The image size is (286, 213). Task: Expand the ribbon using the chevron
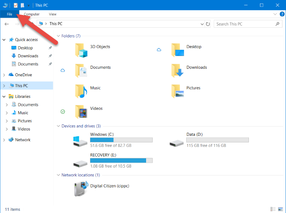(x=275, y=14)
